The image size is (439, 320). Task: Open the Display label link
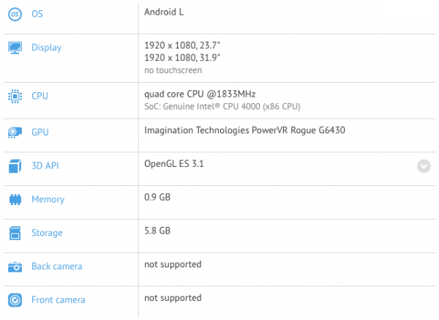coord(47,48)
